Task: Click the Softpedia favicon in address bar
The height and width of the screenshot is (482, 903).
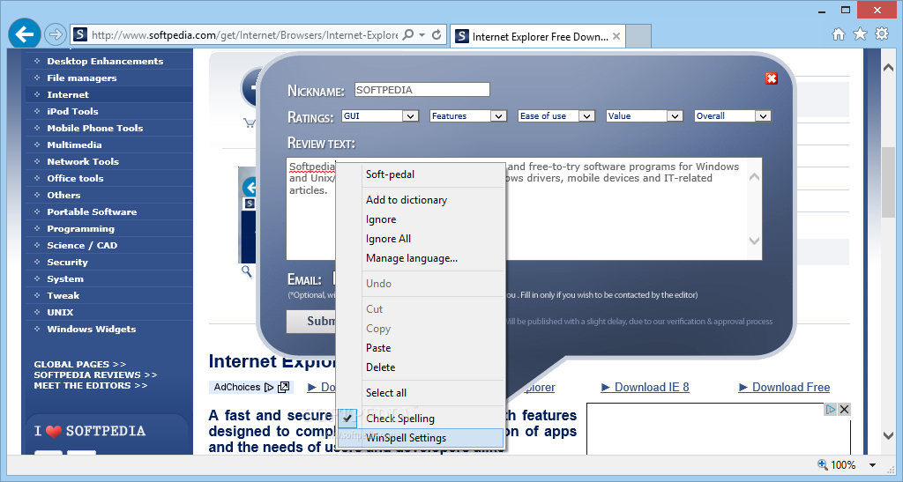Action: (80, 34)
